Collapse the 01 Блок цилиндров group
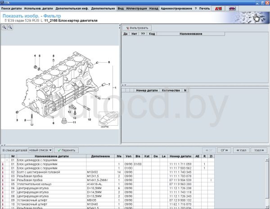This screenshot has height=209, width=270. 7,160
